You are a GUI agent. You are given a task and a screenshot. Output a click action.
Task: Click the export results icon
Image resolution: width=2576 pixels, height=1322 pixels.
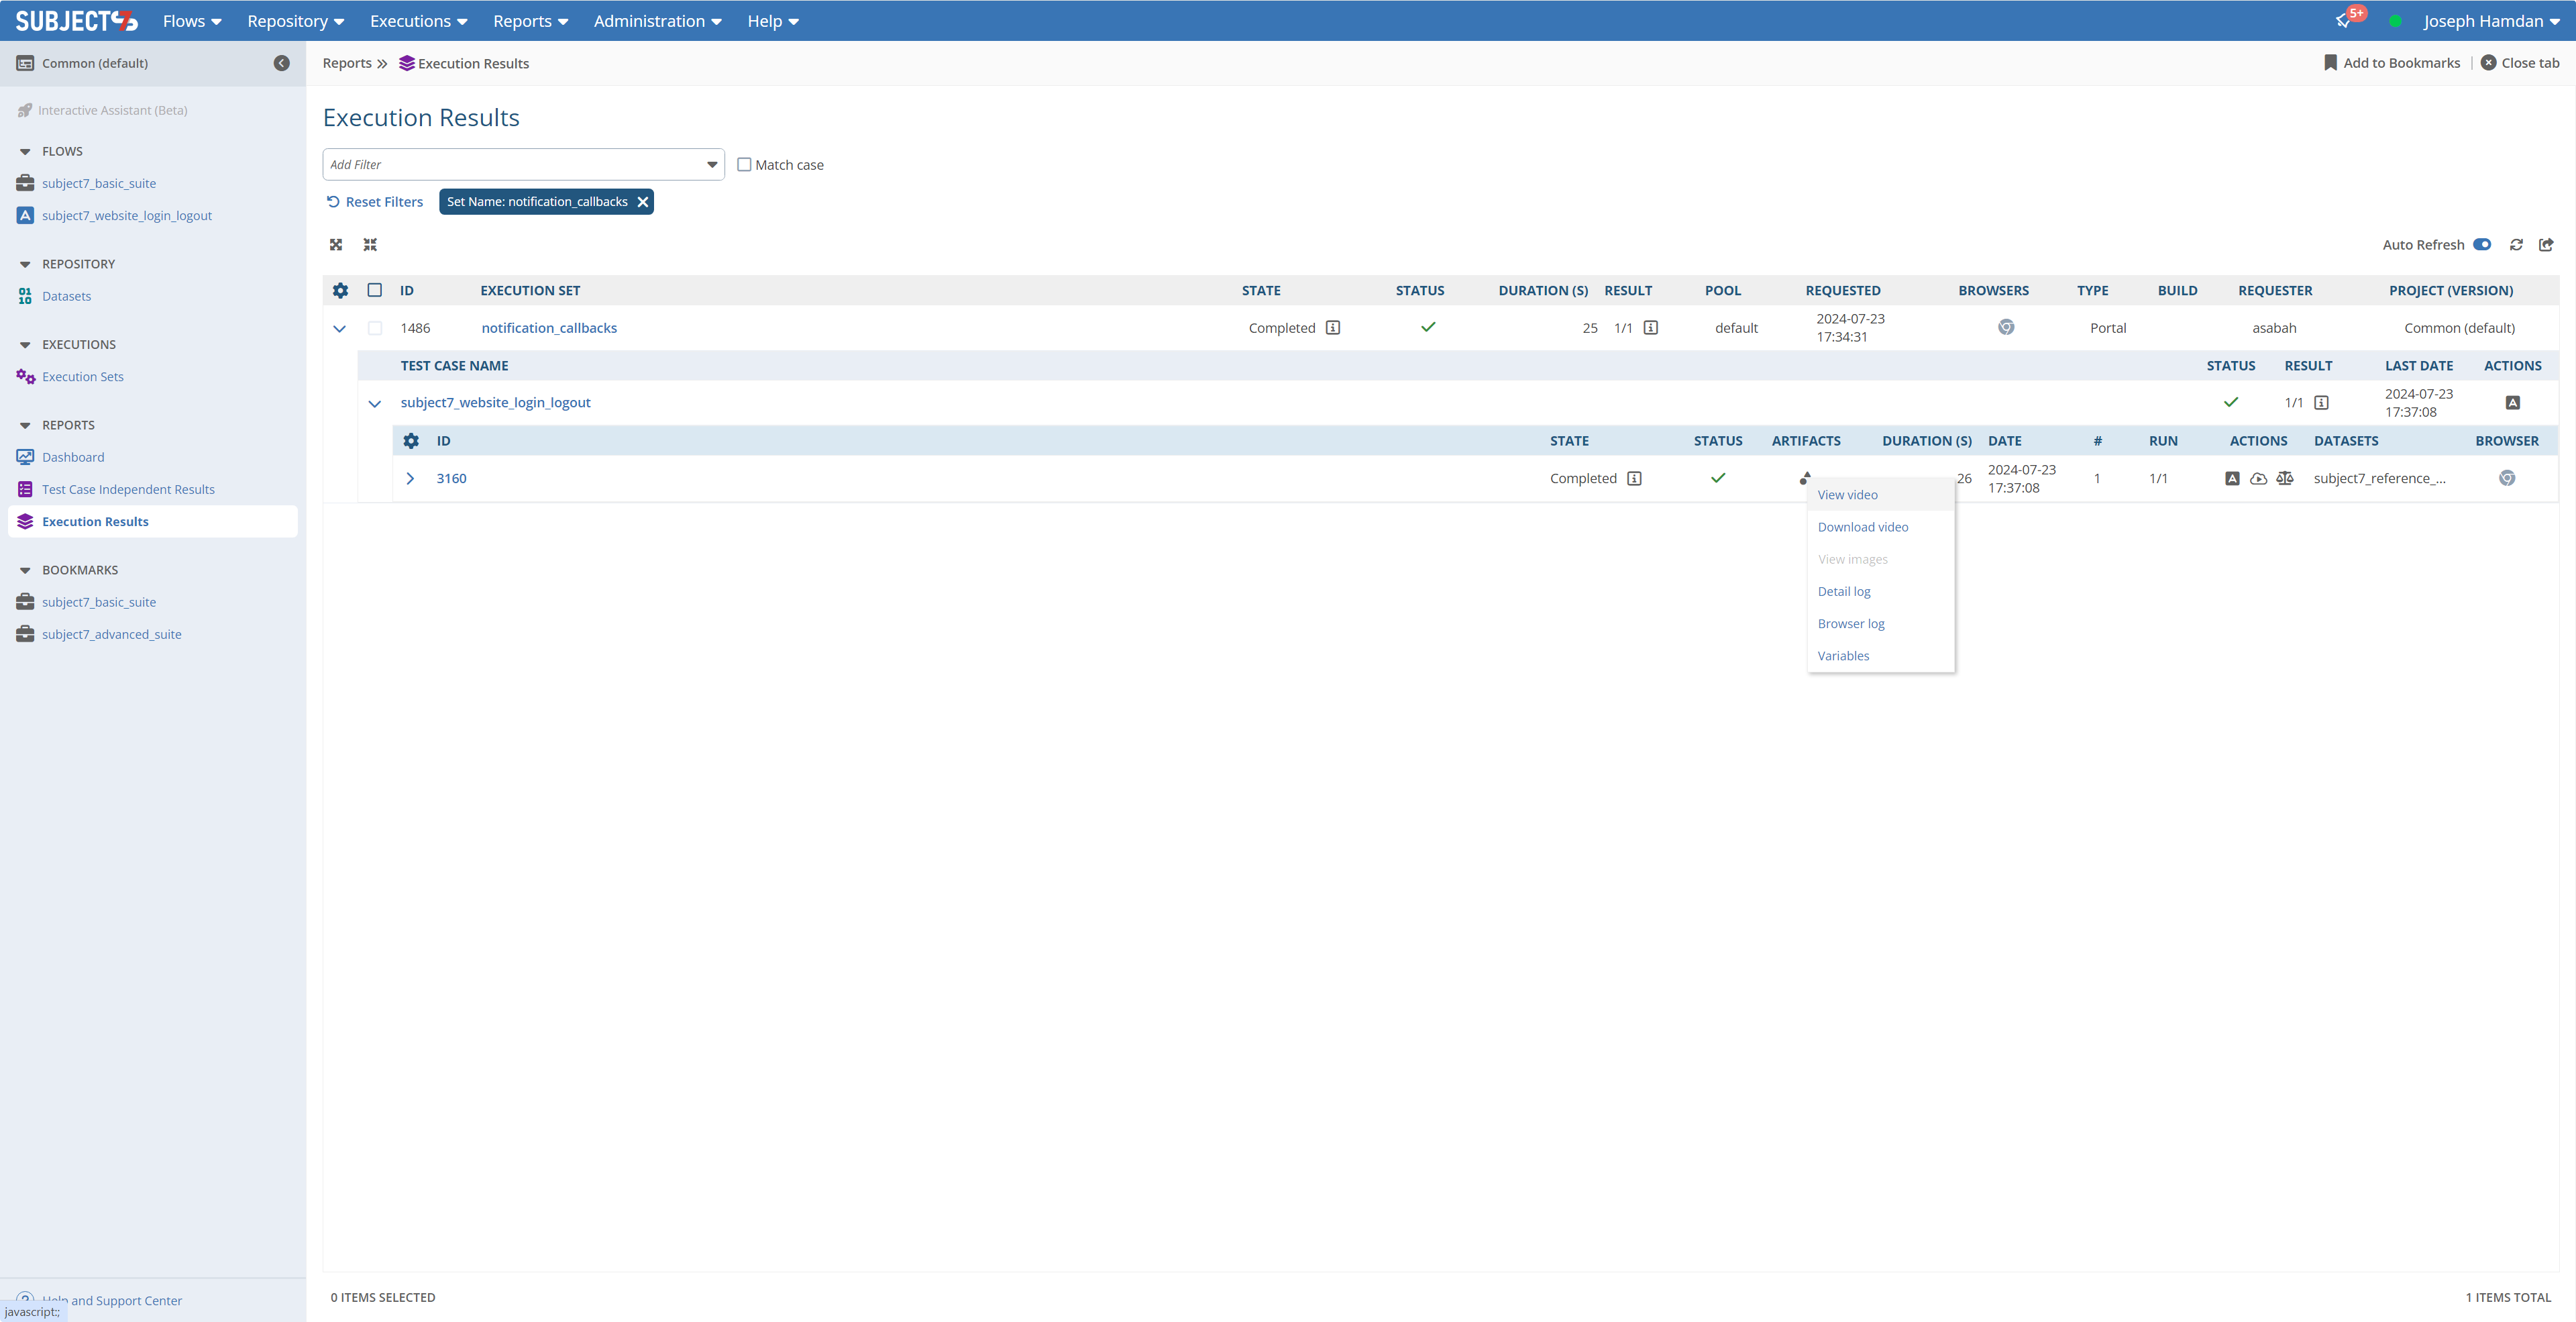click(x=2546, y=245)
